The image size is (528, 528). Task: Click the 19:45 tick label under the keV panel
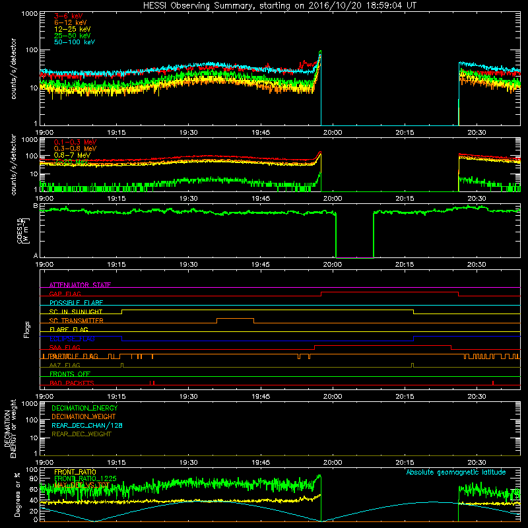pos(261,133)
